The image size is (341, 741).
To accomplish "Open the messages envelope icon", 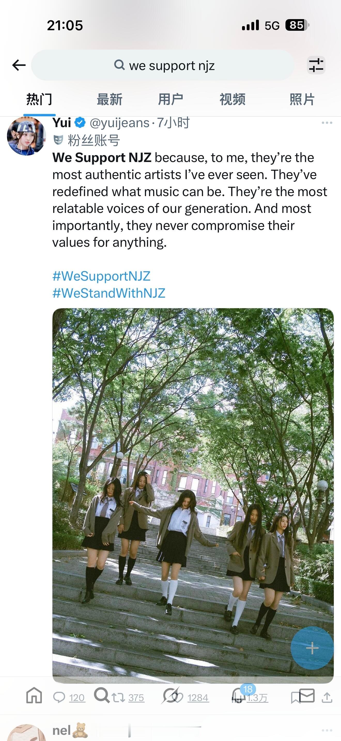I will tap(306, 695).
